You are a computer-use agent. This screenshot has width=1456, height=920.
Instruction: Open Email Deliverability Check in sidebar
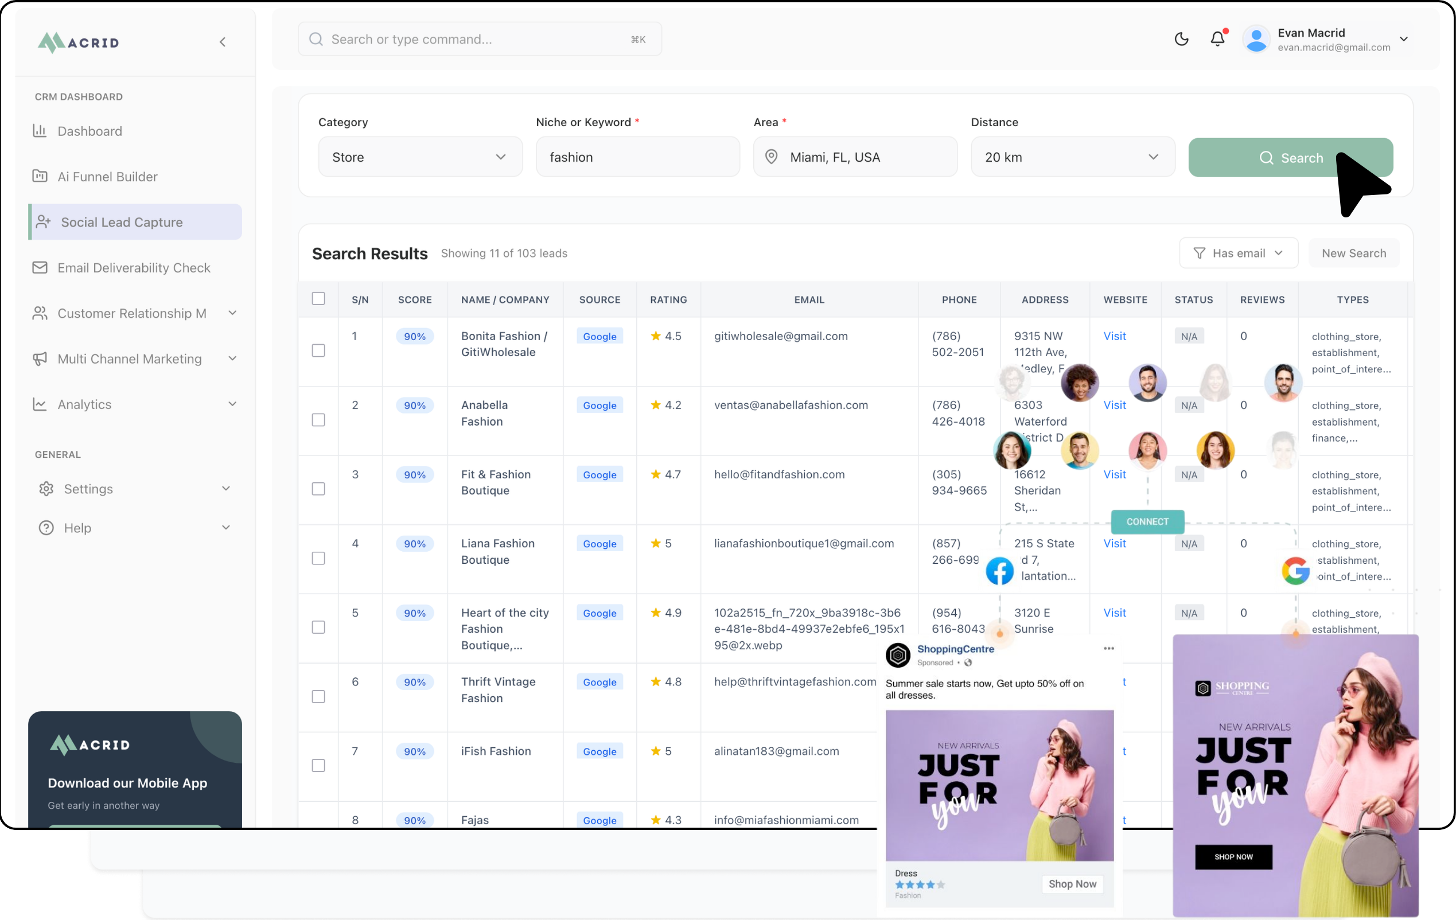pyautogui.click(x=134, y=268)
